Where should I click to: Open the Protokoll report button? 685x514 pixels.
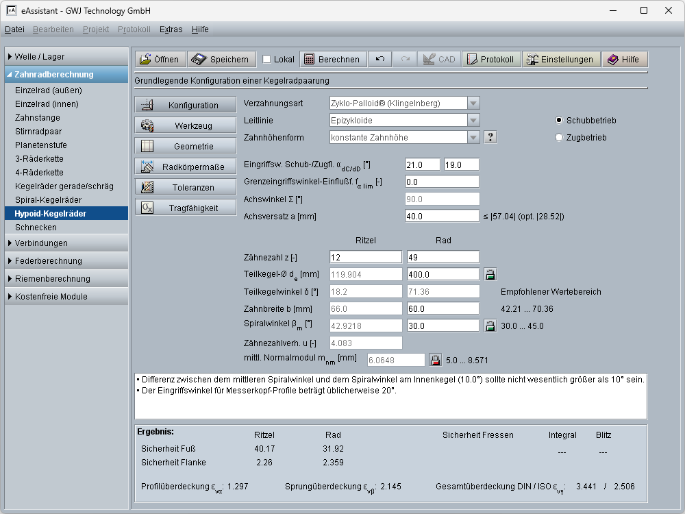(490, 60)
